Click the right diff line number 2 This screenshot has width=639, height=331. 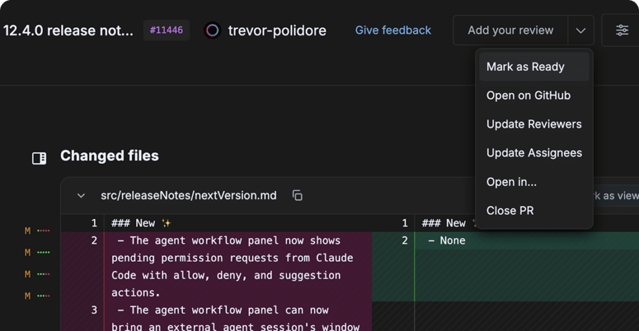[404, 241]
